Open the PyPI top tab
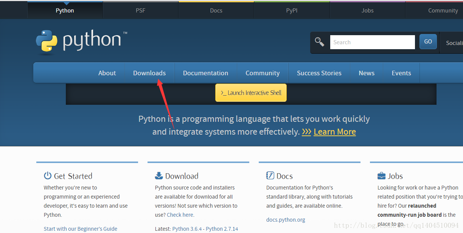The height and width of the screenshot is (233, 463). click(292, 10)
